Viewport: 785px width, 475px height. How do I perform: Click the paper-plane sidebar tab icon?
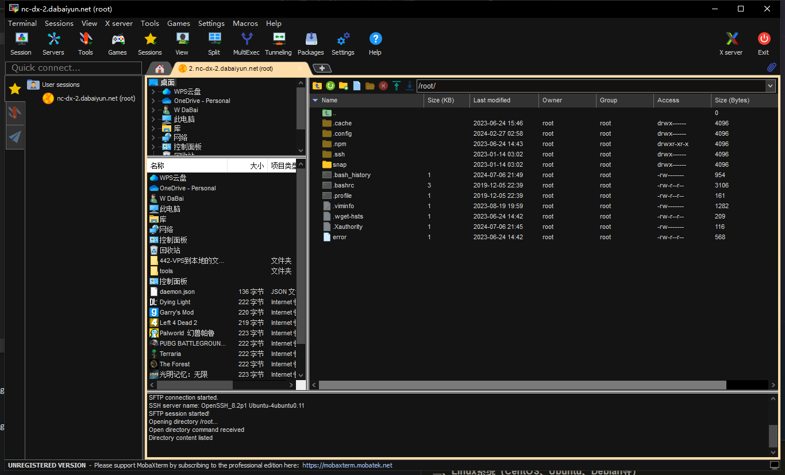[15, 137]
